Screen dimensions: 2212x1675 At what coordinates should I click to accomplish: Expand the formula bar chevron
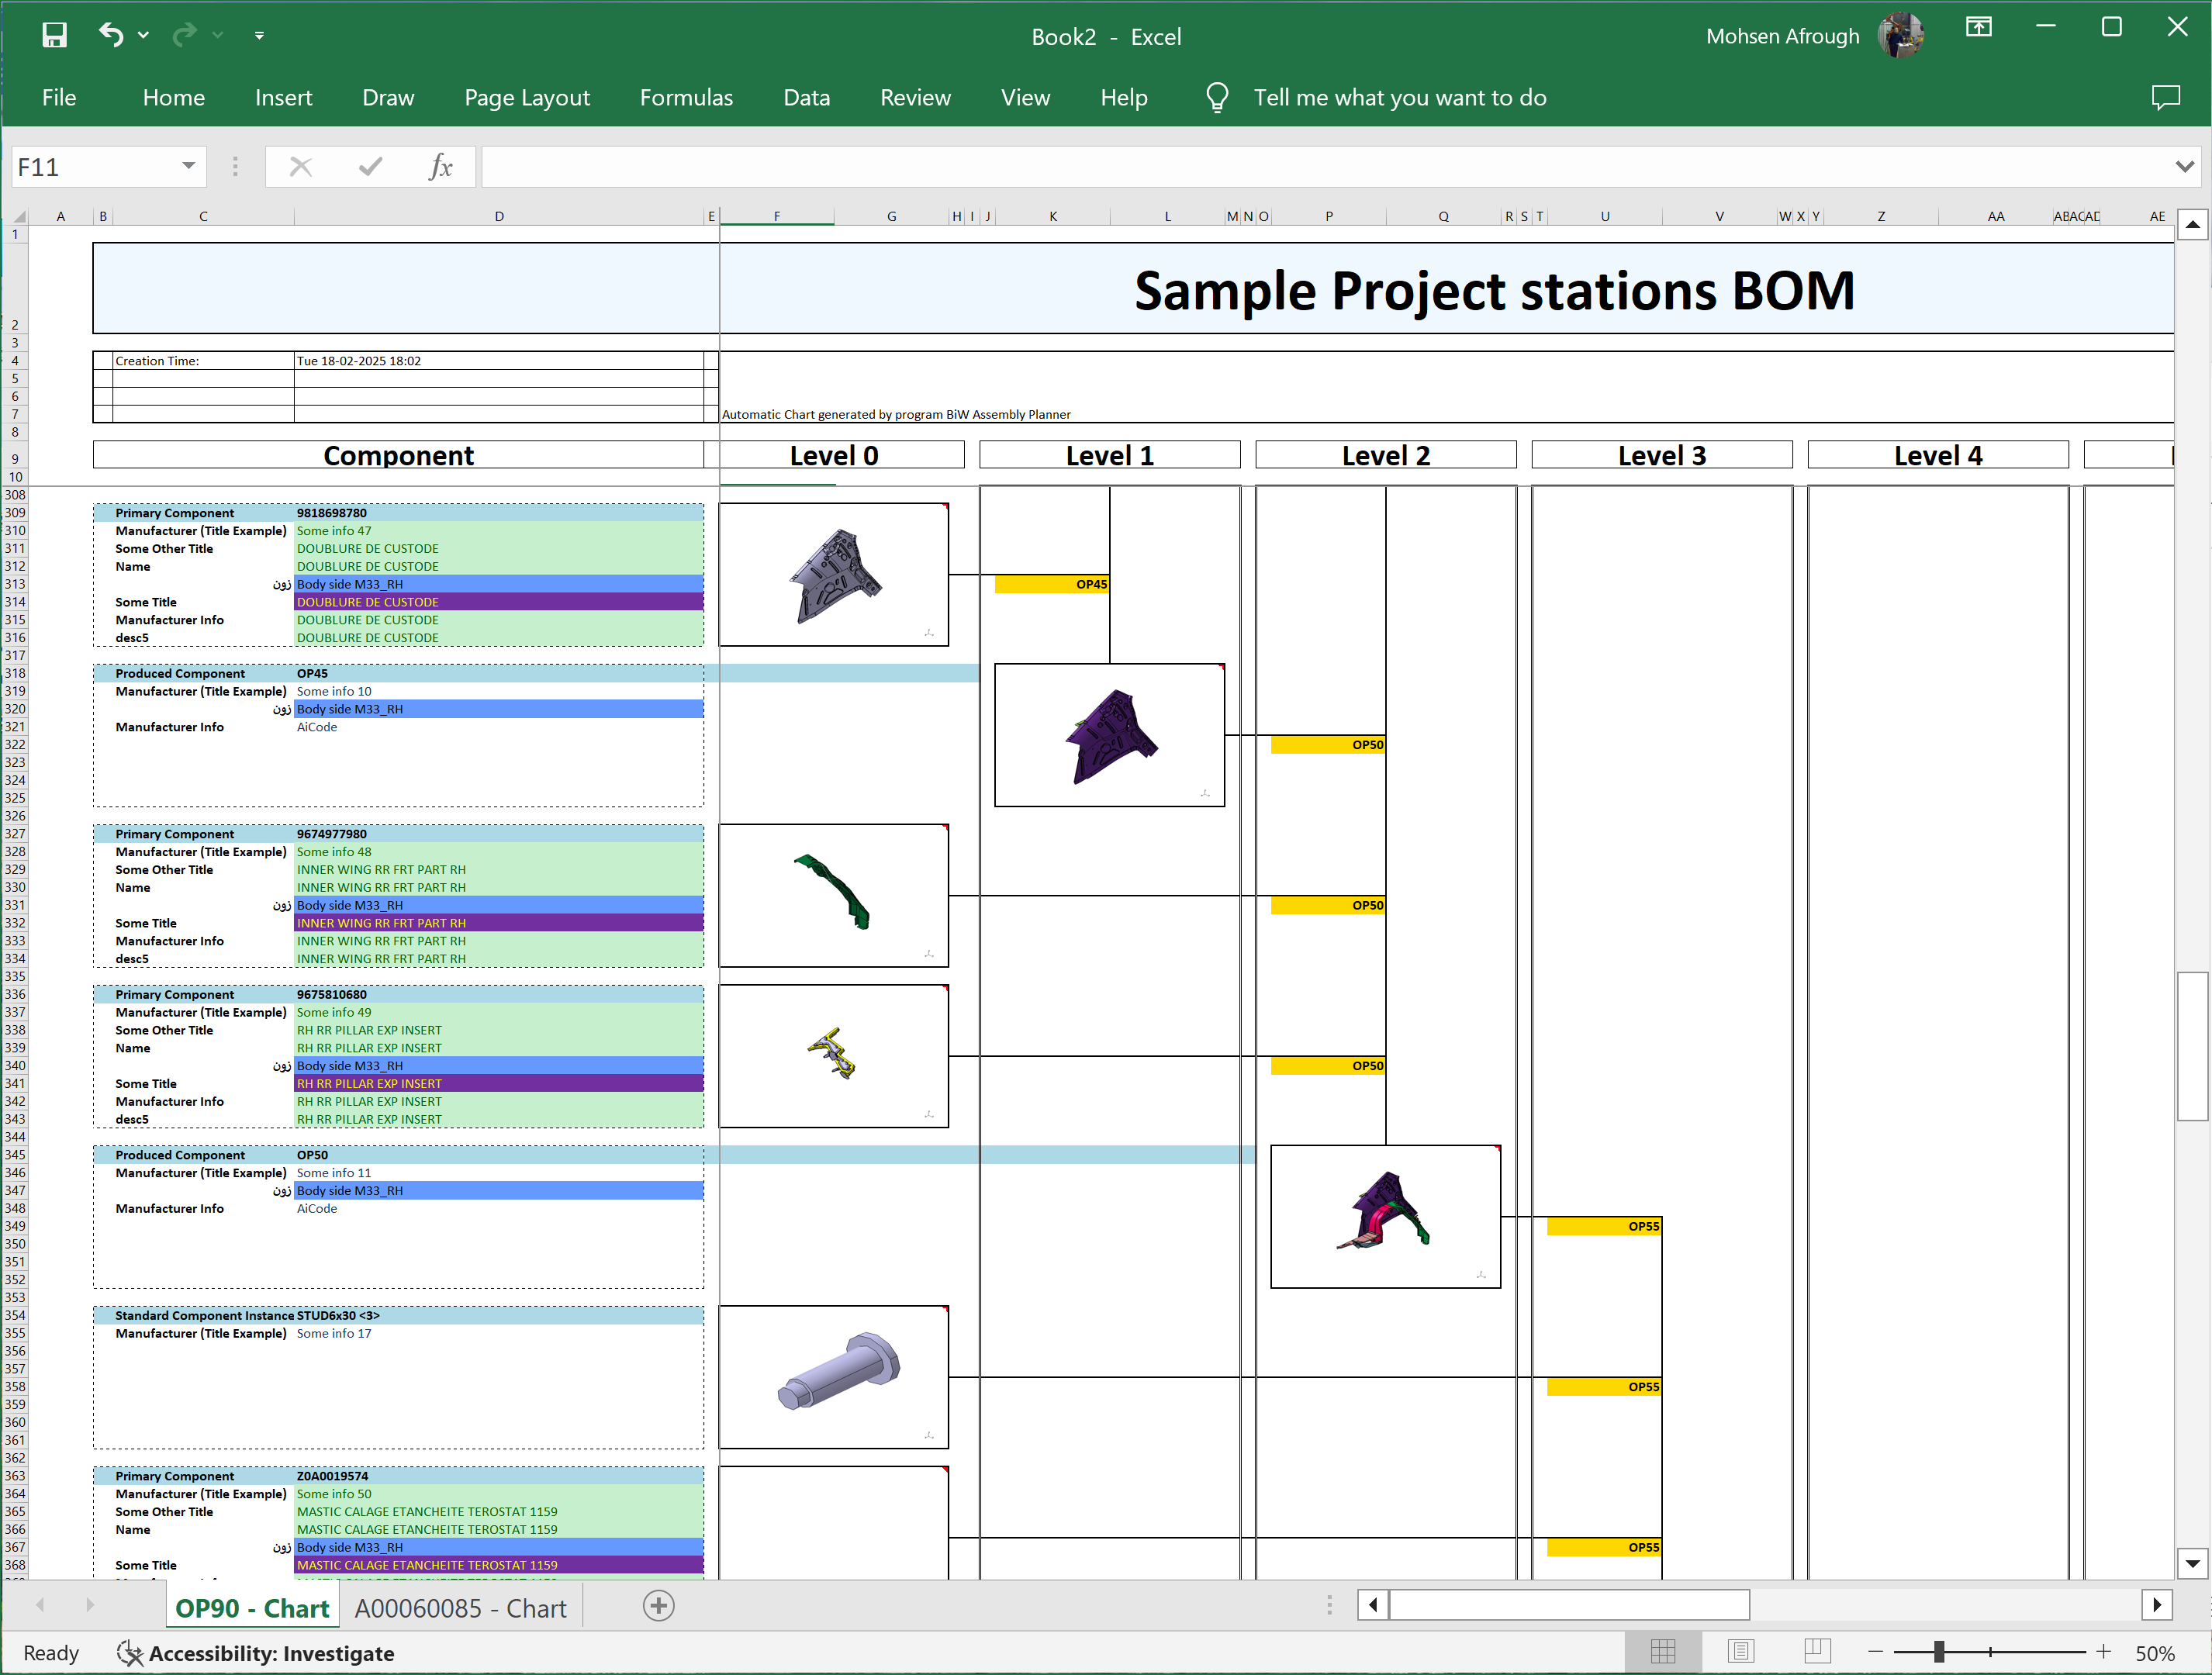[2185, 166]
